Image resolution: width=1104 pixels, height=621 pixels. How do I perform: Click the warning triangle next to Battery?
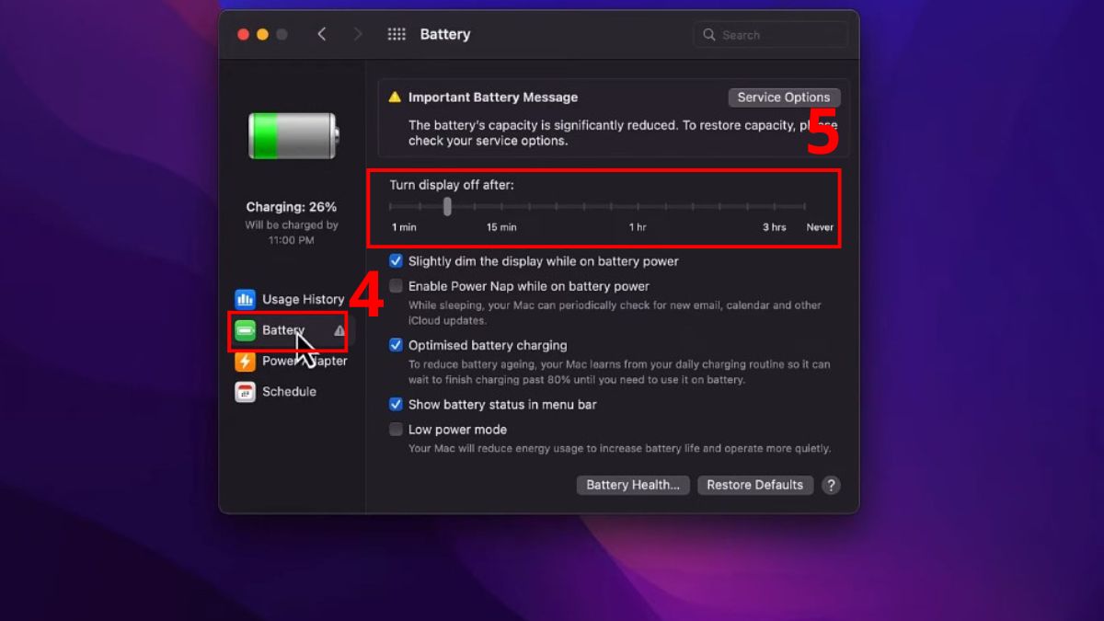(340, 330)
